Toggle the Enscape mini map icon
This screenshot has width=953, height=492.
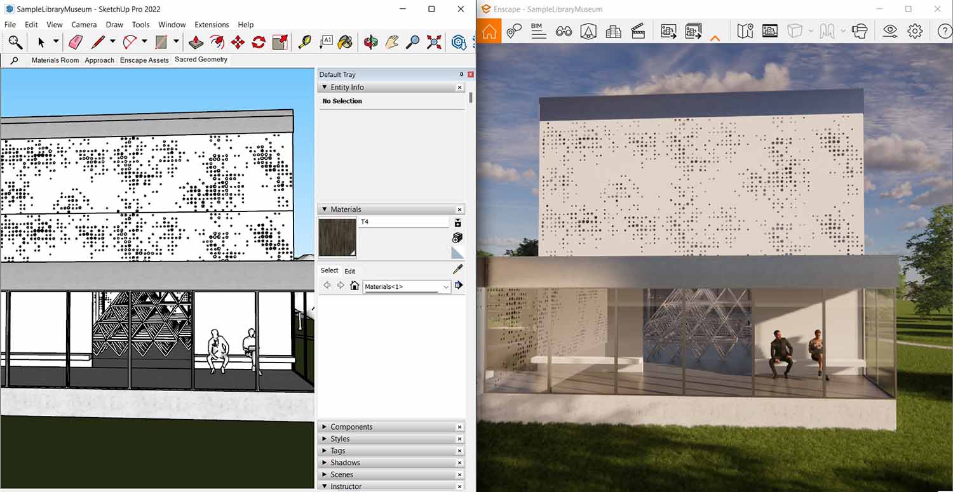point(745,31)
